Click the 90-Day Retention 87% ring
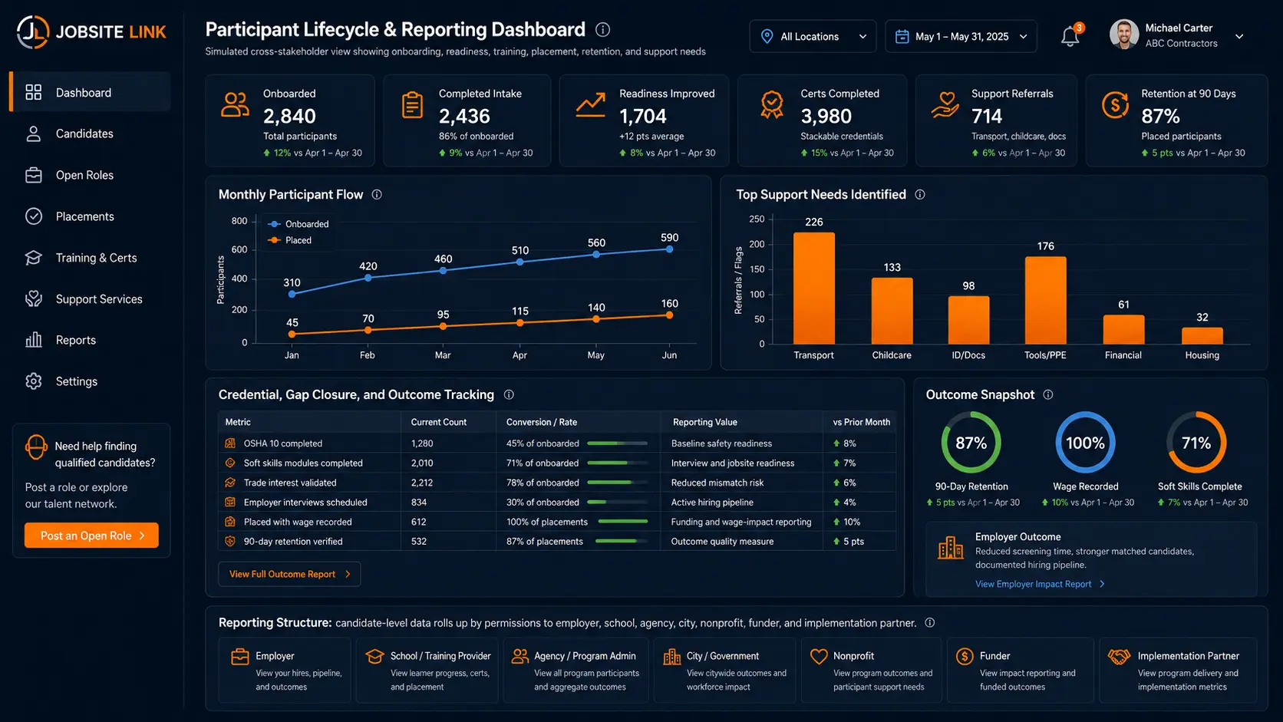This screenshot has width=1283, height=722. click(x=971, y=443)
